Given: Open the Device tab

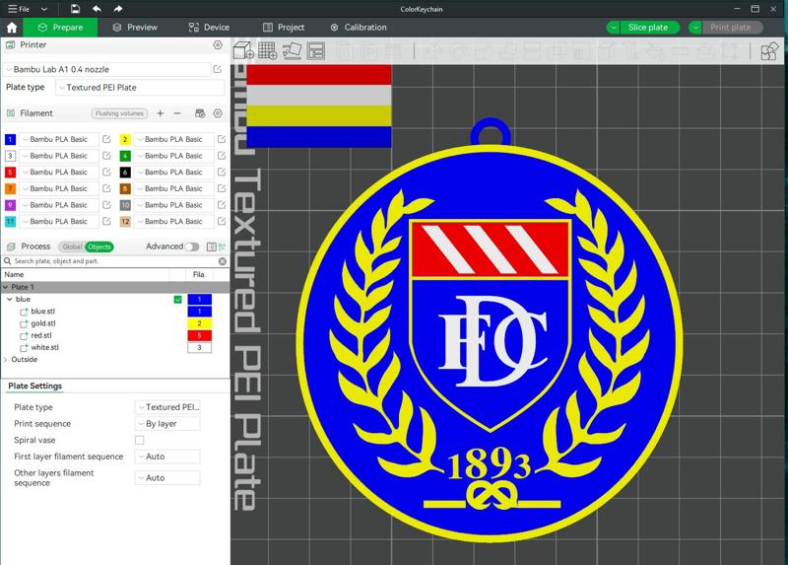Looking at the screenshot, I should [x=209, y=28].
